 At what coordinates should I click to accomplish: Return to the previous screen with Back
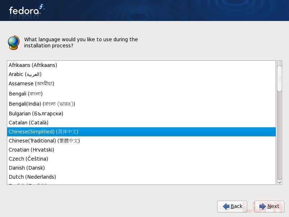[x=232, y=206]
